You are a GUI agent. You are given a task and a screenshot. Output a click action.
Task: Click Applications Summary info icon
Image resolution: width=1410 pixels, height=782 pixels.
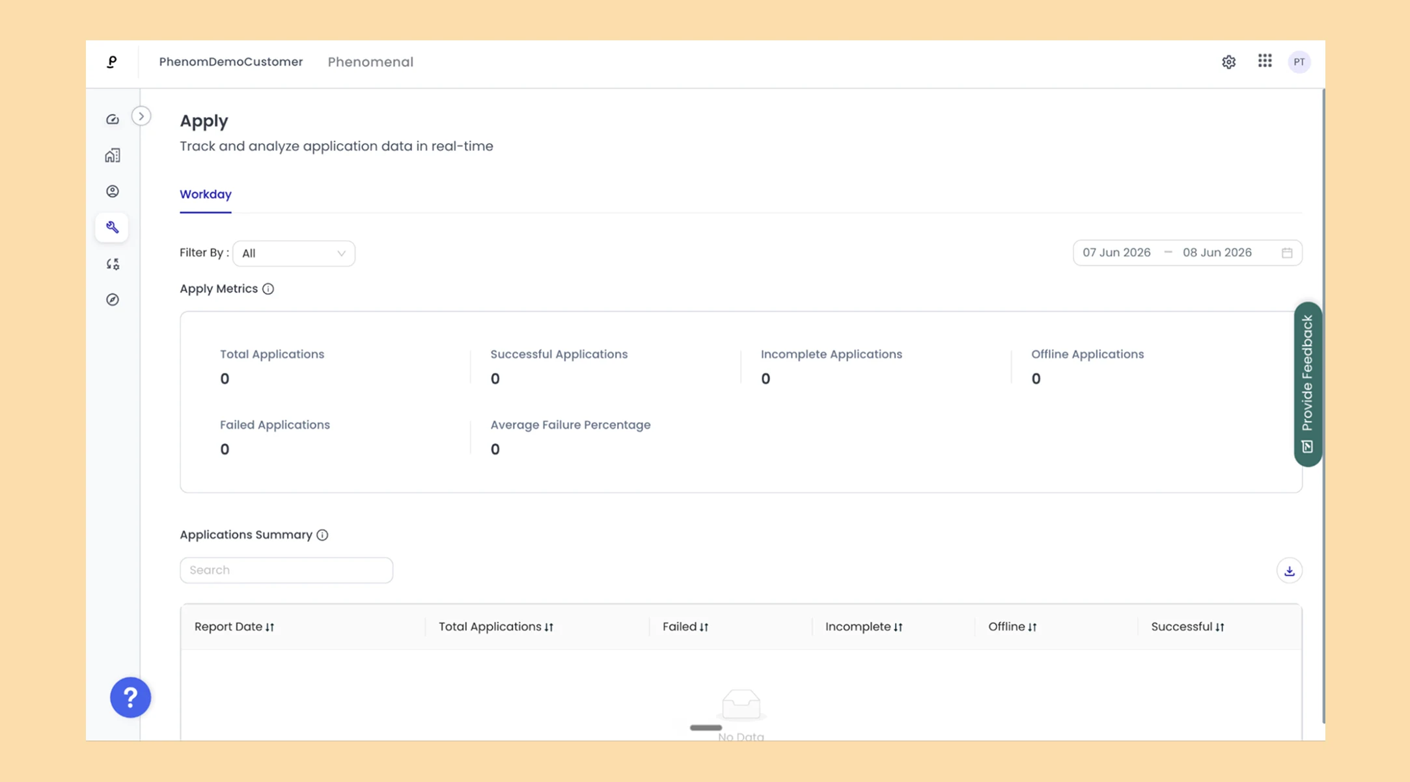tap(322, 535)
